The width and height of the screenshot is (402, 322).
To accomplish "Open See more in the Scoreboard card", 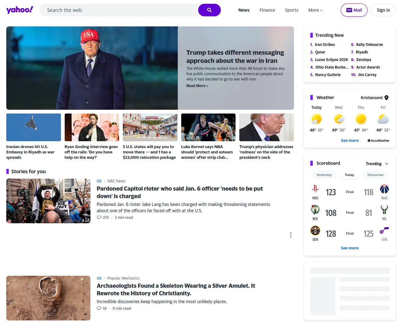I will click(350, 248).
